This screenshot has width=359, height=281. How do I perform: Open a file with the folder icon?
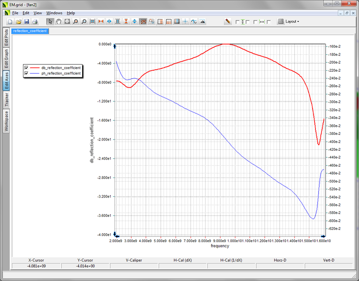point(18,22)
